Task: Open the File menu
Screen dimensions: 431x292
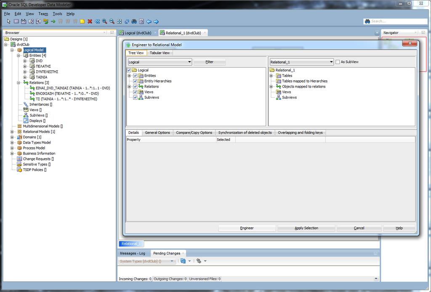Action: 7,14
